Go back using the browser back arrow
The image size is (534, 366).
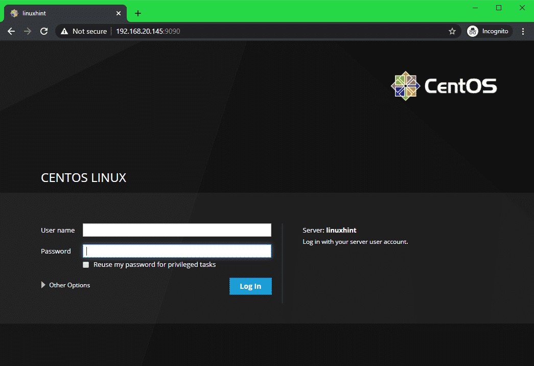[x=11, y=31]
